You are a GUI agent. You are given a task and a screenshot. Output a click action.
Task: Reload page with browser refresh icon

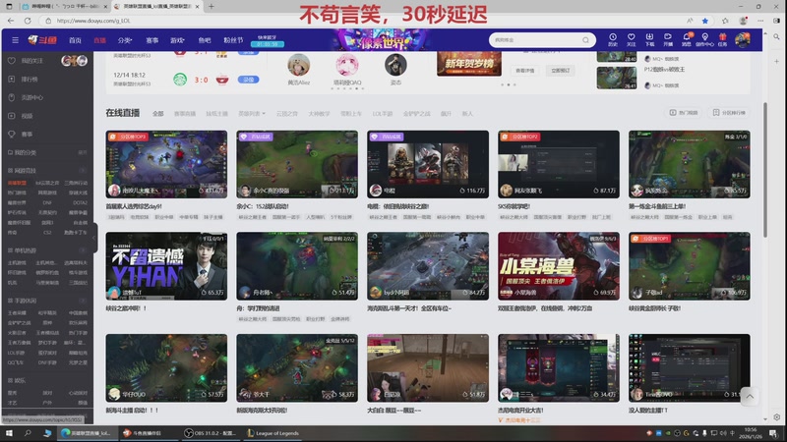[x=28, y=21]
